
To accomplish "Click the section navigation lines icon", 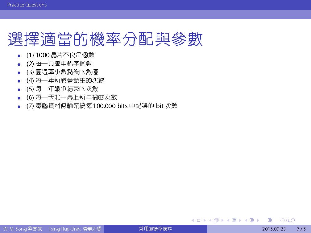I will tap(252, 220).
